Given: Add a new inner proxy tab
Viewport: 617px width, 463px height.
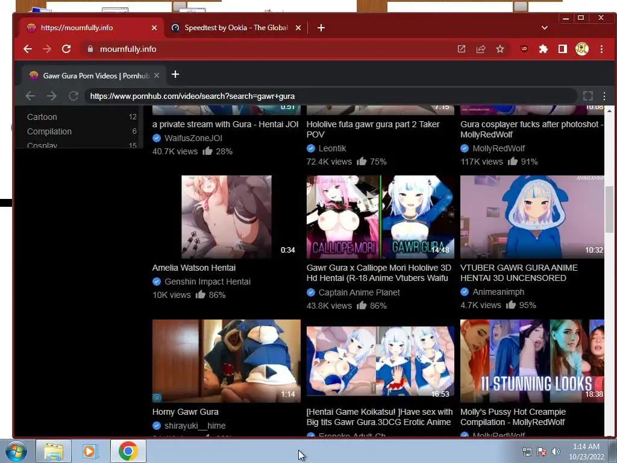Looking at the screenshot, I should 175,74.
